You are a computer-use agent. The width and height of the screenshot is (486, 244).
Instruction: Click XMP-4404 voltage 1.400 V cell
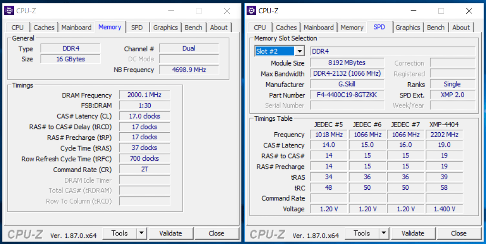444,209
